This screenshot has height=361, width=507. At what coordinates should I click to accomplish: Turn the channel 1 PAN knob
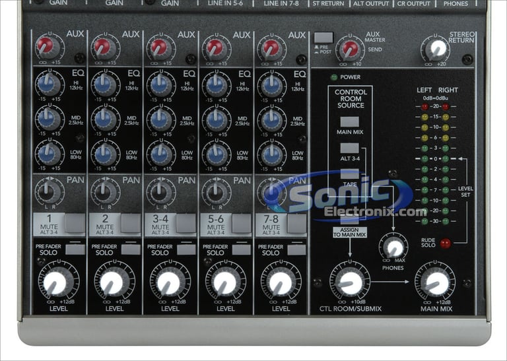tap(48, 192)
